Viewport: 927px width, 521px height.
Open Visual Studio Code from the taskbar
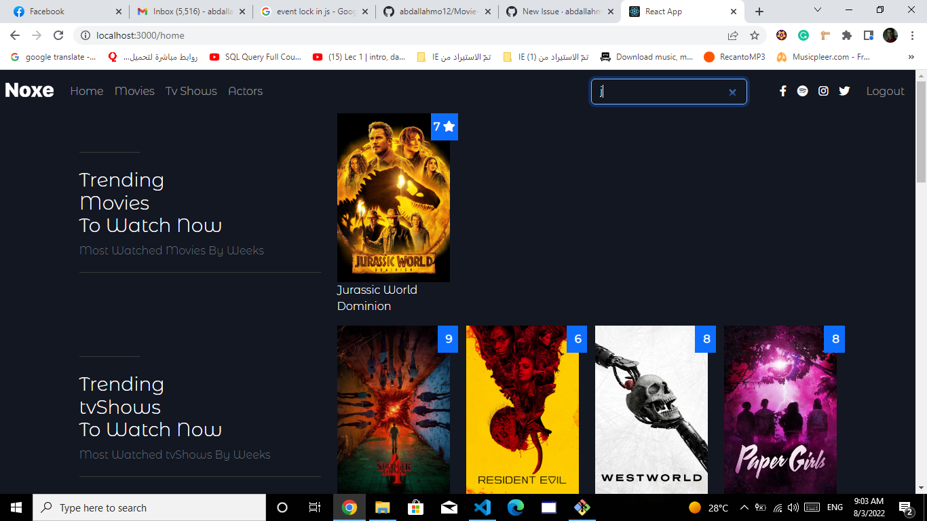point(483,507)
